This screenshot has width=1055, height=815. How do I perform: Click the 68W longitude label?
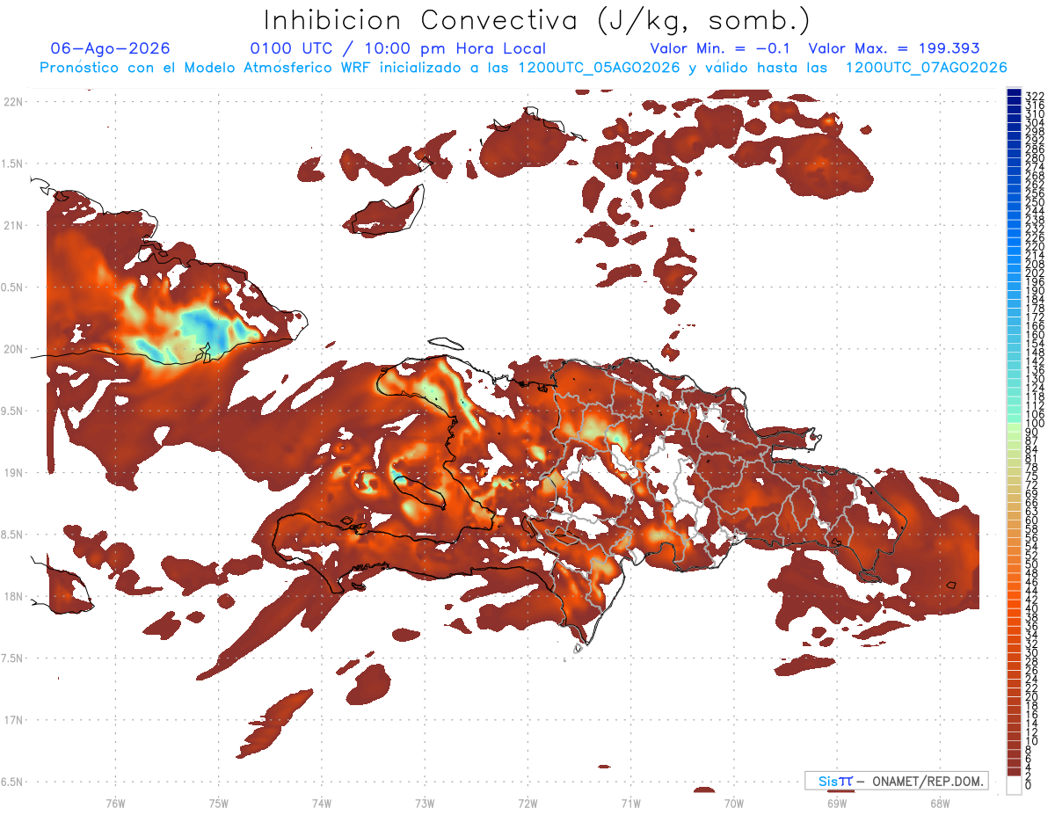click(x=939, y=803)
